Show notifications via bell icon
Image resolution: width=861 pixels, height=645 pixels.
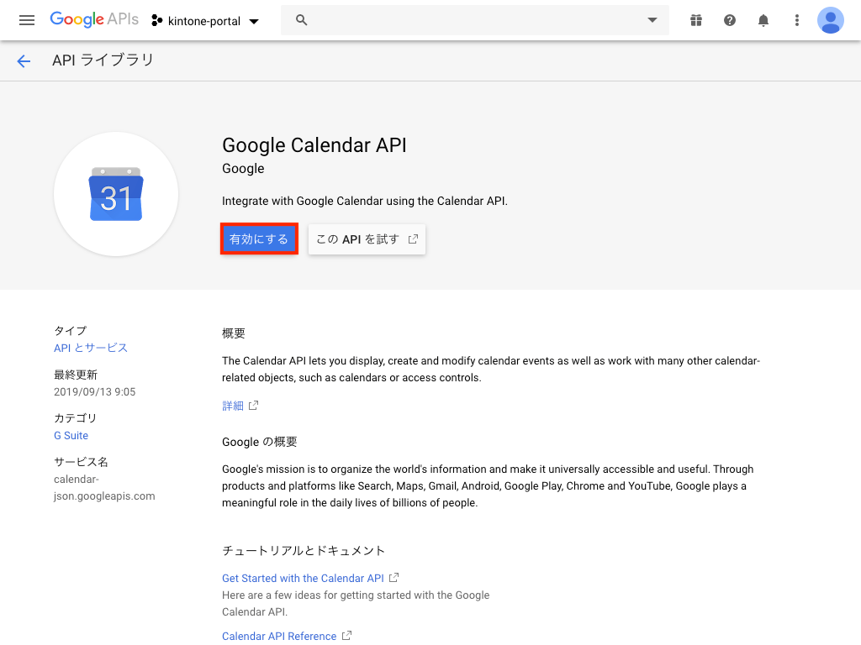tap(763, 20)
